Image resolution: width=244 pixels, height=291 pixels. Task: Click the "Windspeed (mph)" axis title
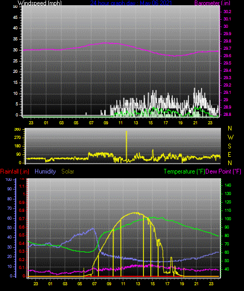(x=39, y=3)
